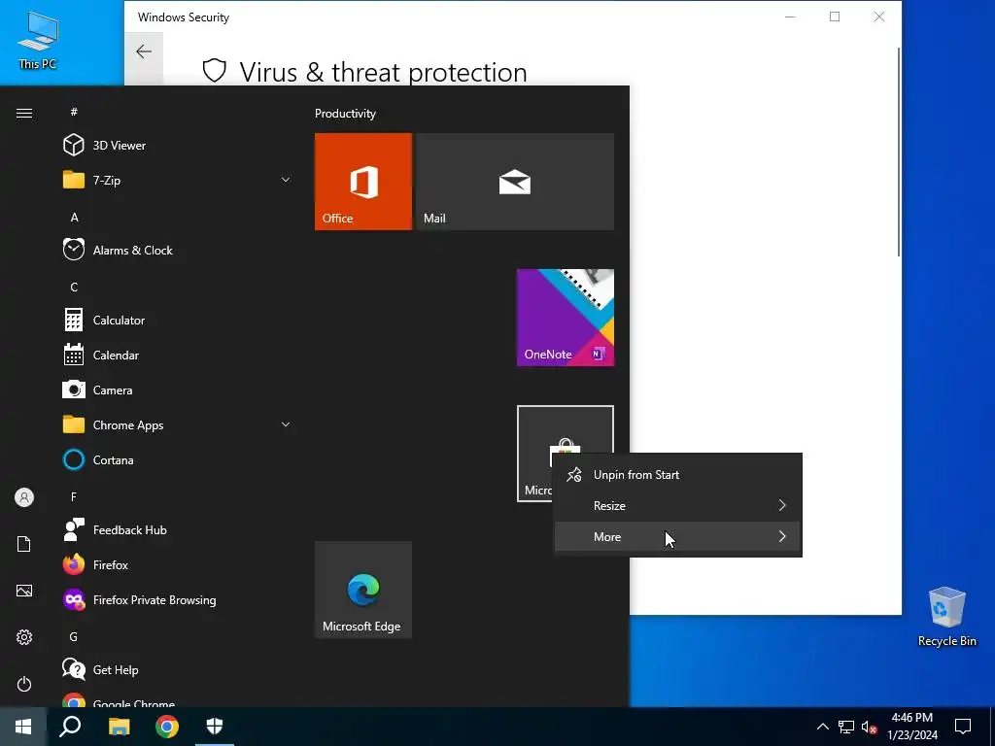
Task: Click the Start menu hamburger expand icon
Action: [24, 113]
